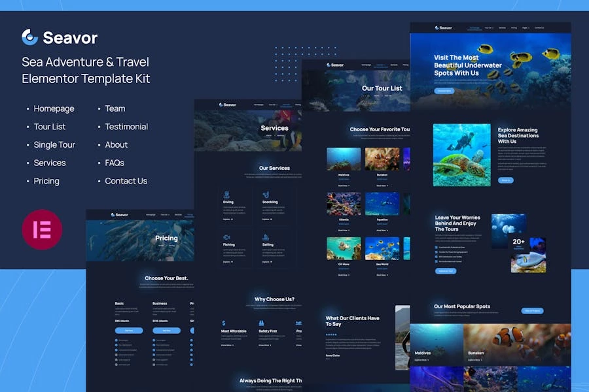Open Contact Us from the navigation menu
The image size is (589, 392).
click(539, 27)
